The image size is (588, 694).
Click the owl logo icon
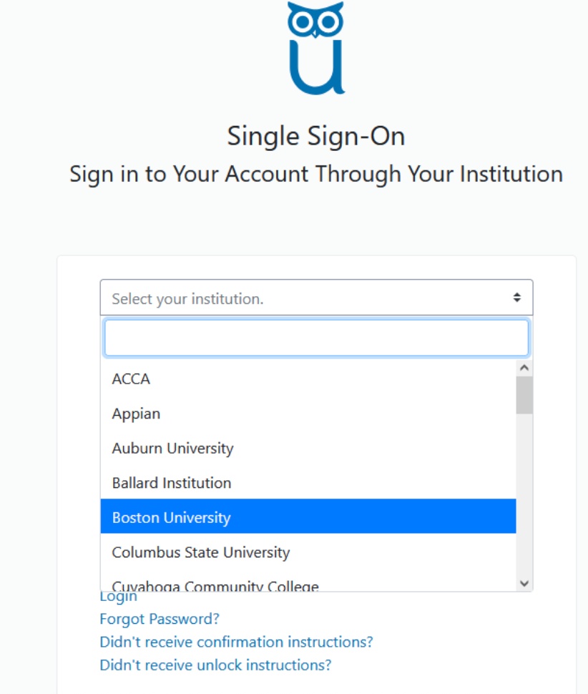[x=315, y=47]
